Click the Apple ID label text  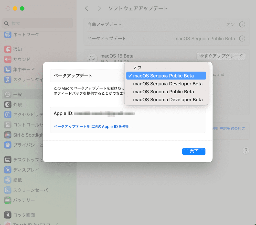[x=63, y=113]
